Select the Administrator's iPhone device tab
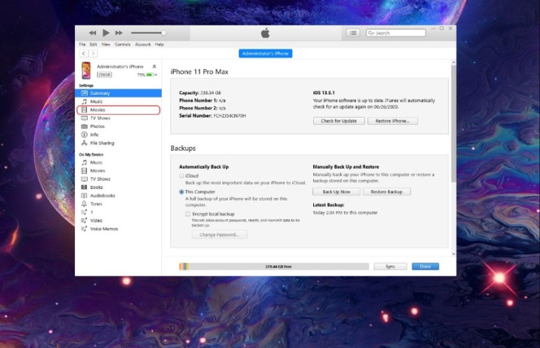Viewport: 540px width, 348px height. 265,53
